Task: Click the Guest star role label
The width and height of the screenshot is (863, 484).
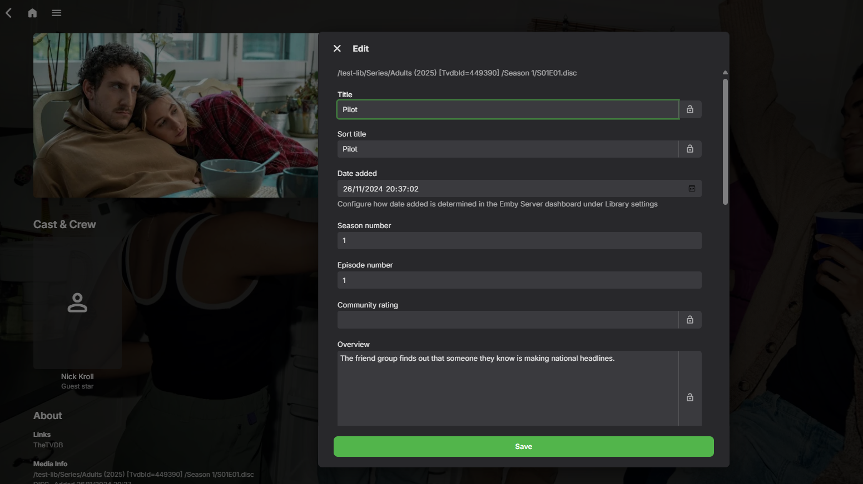Action: (x=77, y=386)
